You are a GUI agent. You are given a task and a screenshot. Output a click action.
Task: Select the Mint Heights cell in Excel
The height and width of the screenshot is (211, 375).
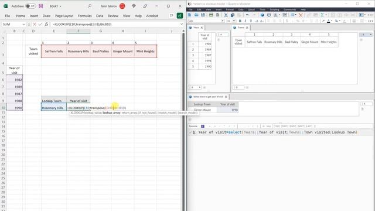(x=145, y=51)
